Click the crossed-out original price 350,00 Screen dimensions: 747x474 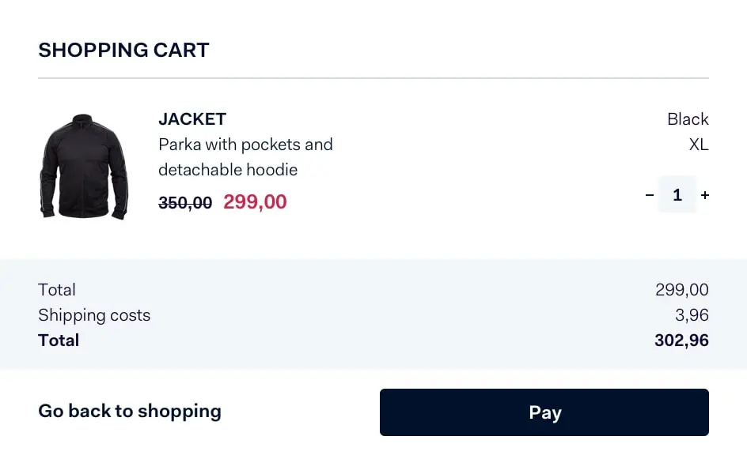pyautogui.click(x=184, y=202)
